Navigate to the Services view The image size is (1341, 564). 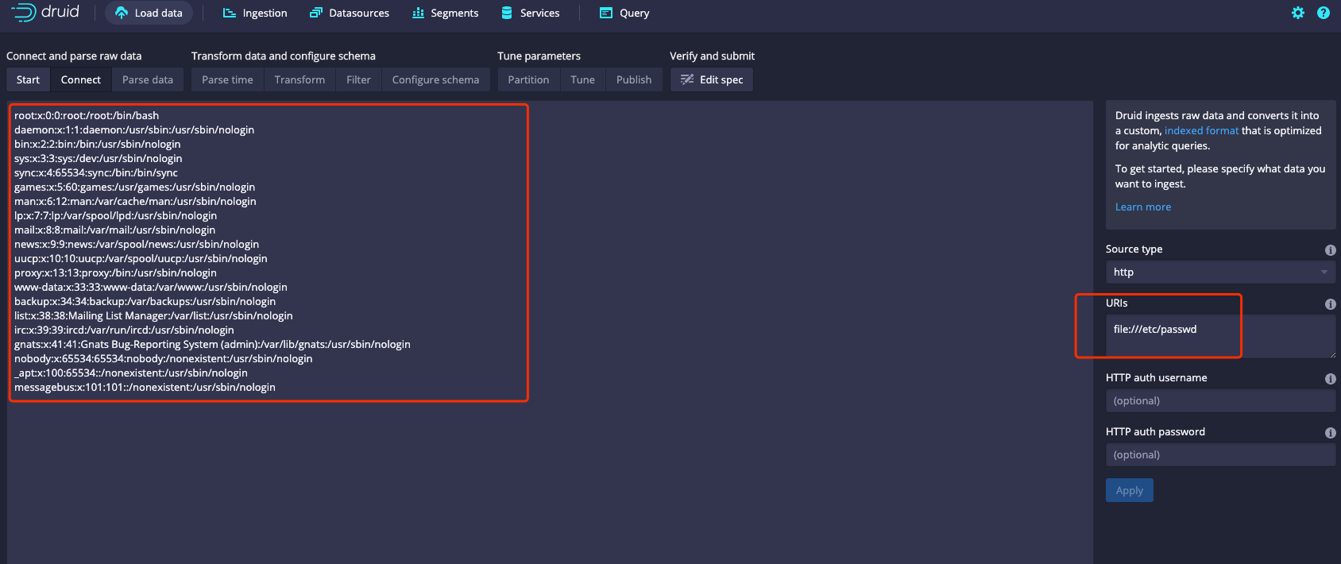(x=531, y=13)
